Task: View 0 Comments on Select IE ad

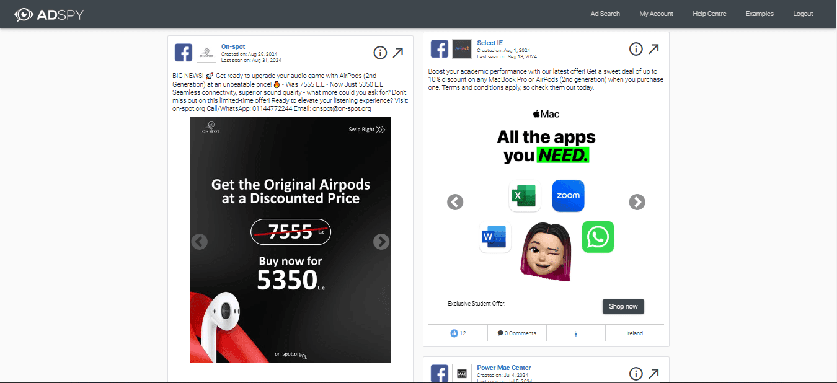Action: click(x=516, y=333)
